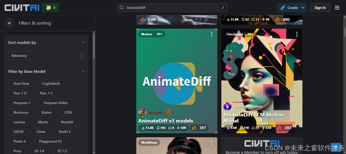Screen dimensions: 346x154
Task: Click the slash shortcut key icon in search bar
Action: tap(223, 8)
